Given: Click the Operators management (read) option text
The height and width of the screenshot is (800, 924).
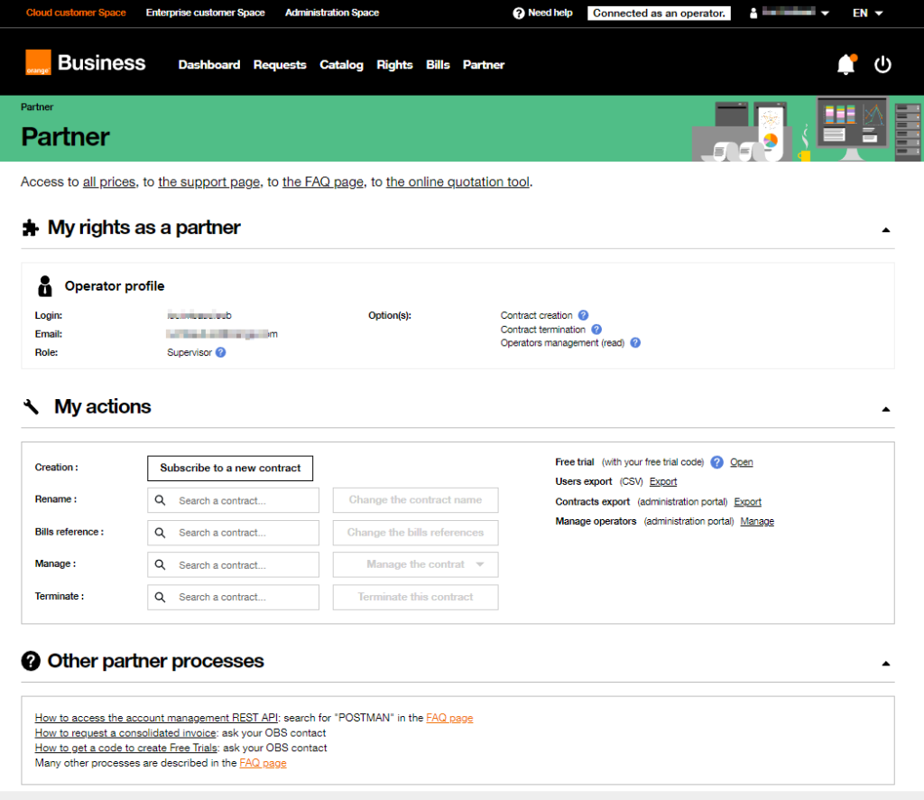Looking at the screenshot, I should [562, 343].
